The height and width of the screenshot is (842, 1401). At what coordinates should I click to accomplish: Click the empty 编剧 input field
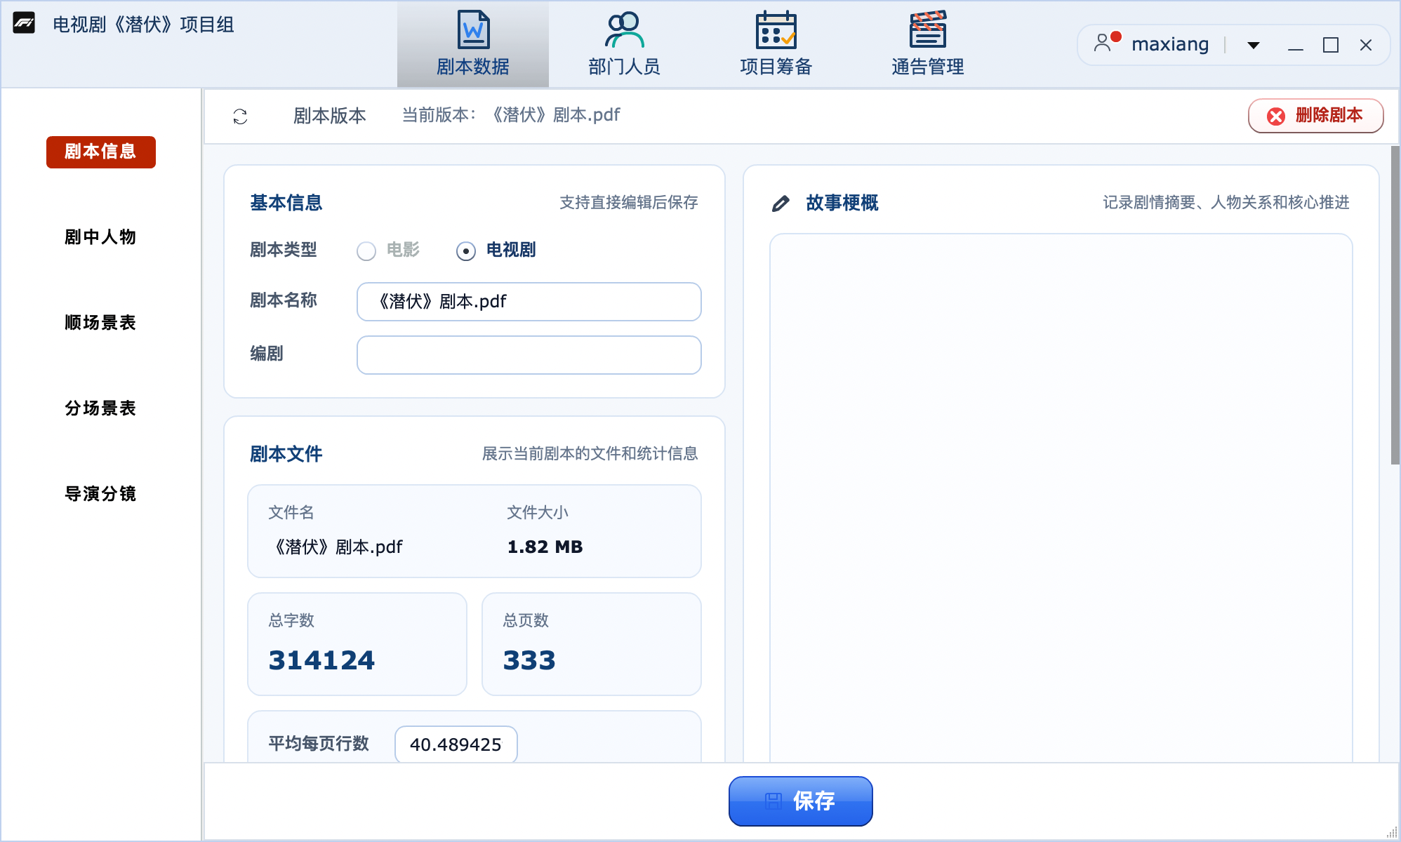(x=529, y=355)
